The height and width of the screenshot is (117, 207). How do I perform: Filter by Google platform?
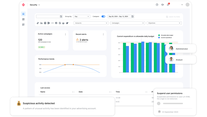click(x=60, y=23)
